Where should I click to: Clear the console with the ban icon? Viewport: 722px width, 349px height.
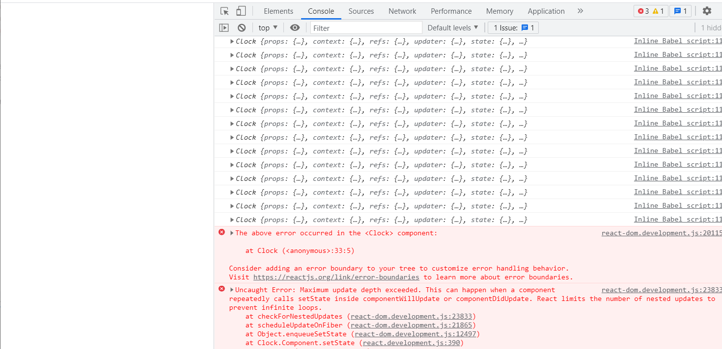[242, 28]
